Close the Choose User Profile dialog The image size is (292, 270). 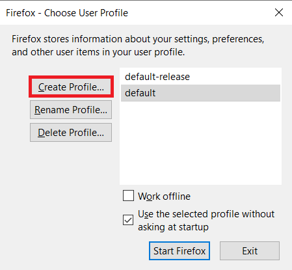click(279, 12)
